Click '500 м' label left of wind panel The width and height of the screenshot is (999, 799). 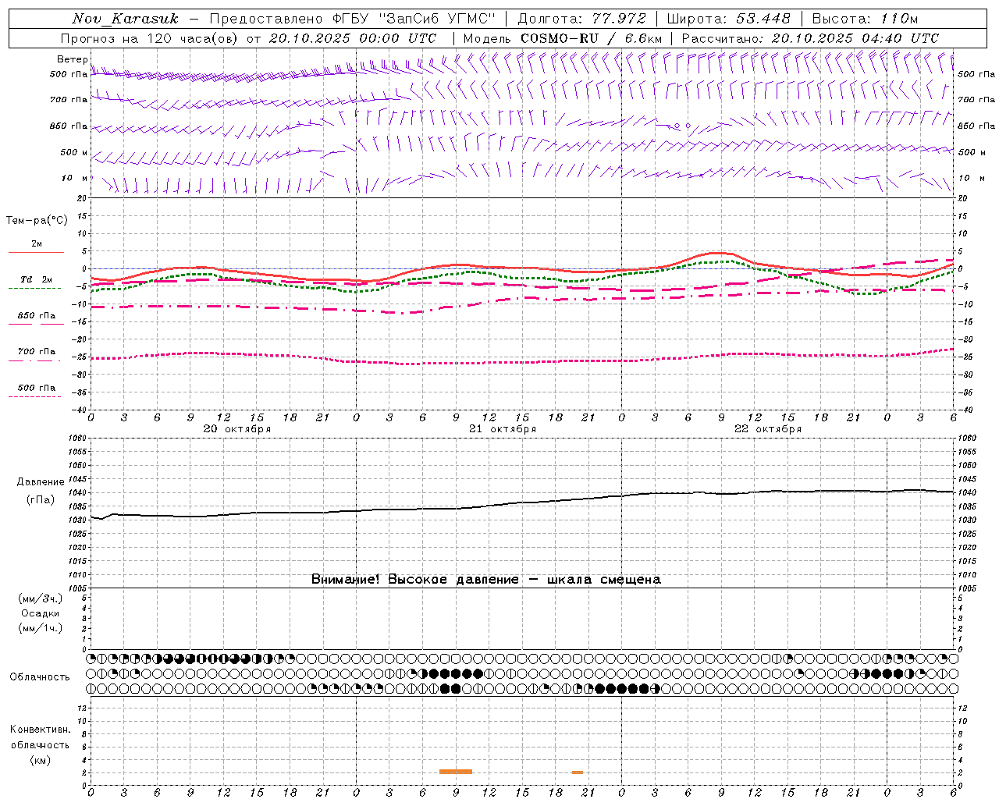[x=73, y=152]
